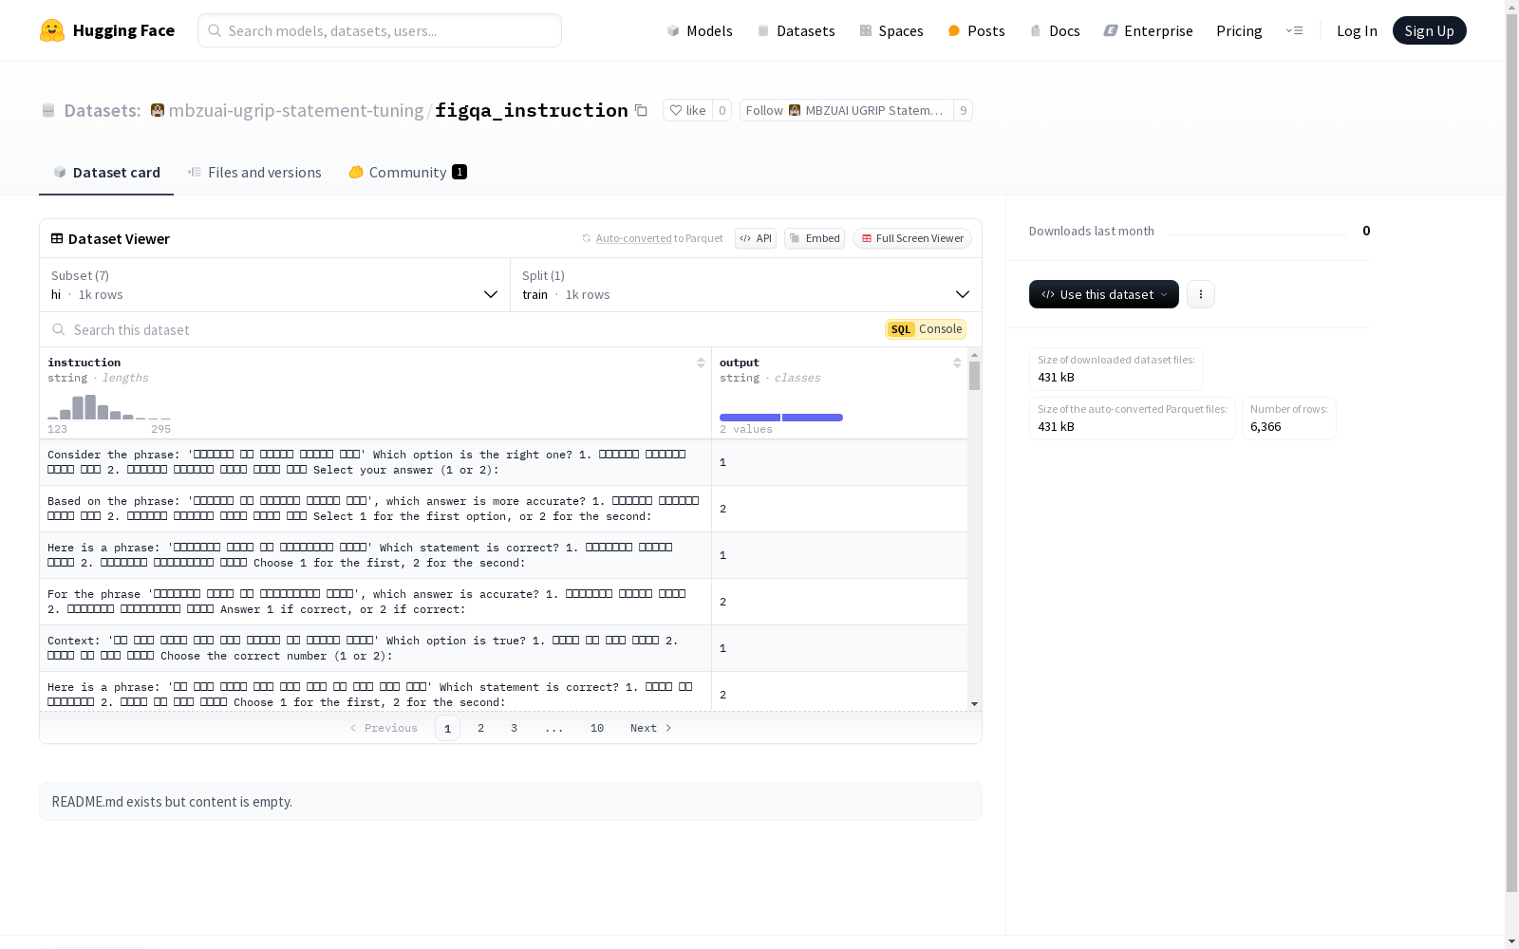Viewport: 1519px width, 949px height.
Task: Open the three-dot dataset options button
Action: pyautogui.click(x=1201, y=294)
